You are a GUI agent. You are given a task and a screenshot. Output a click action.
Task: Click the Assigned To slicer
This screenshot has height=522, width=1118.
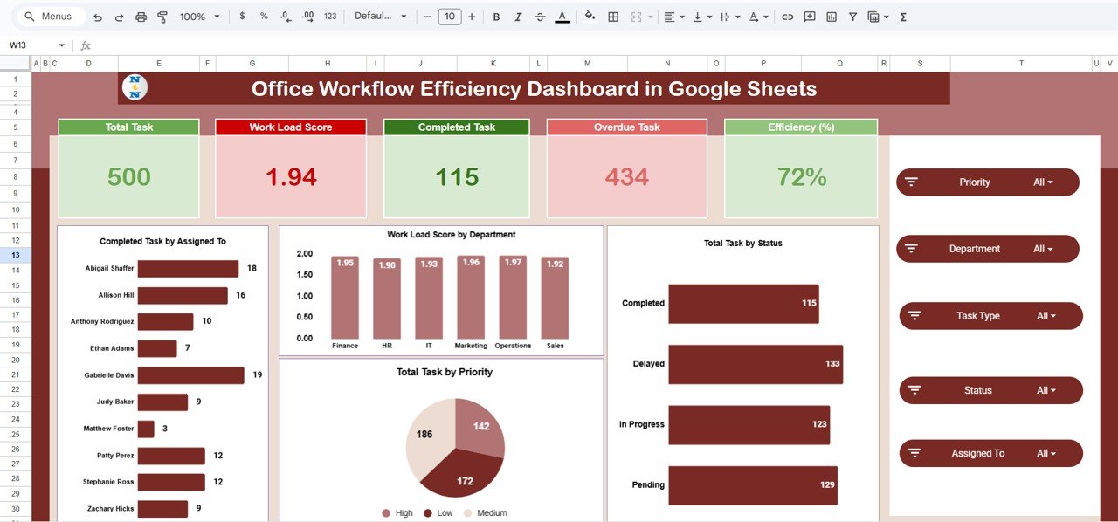pyautogui.click(x=990, y=453)
